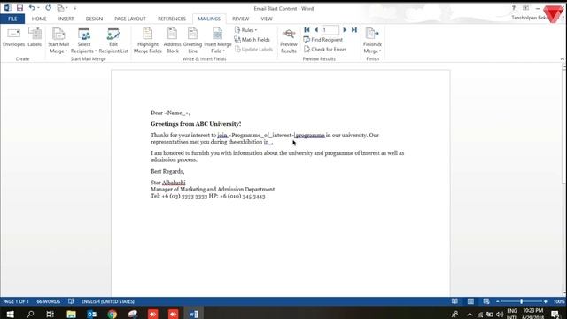
Task: Click the 100% zoom level
Action: [559, 301]
